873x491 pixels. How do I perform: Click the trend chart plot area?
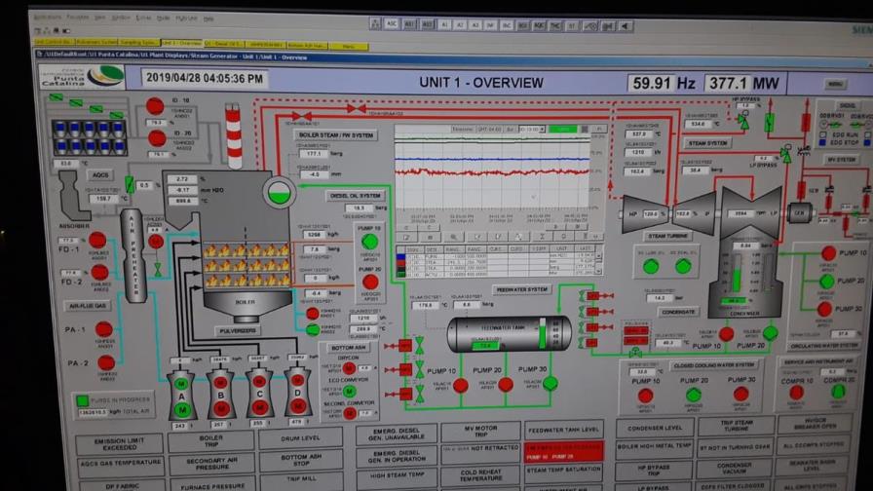pos(492,170)
